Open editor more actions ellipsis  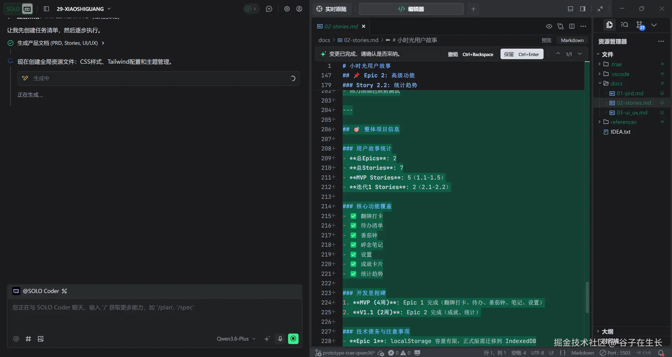point(583,26)
